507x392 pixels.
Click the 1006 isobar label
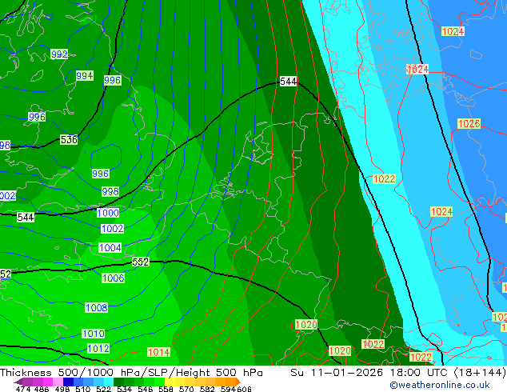pyautogui.click(x=114, y=278)
